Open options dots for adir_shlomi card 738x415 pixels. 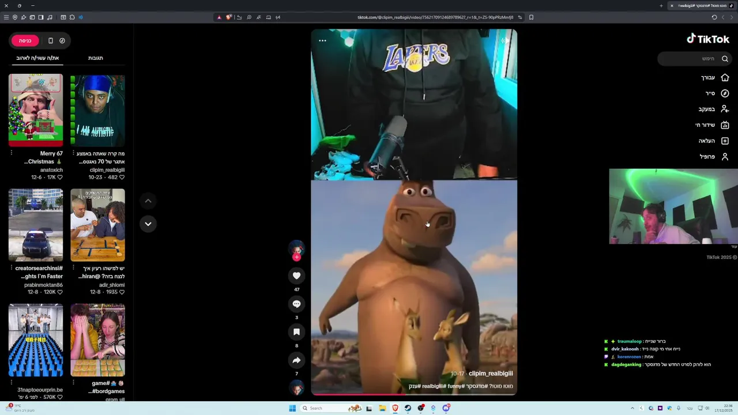tap(73, 268)
